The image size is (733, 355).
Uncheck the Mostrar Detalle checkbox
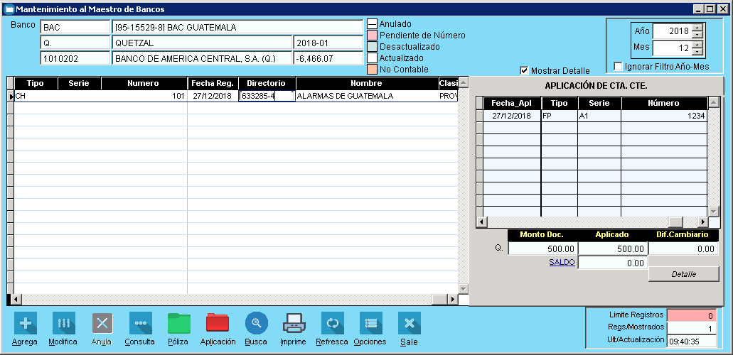[525, 70]
